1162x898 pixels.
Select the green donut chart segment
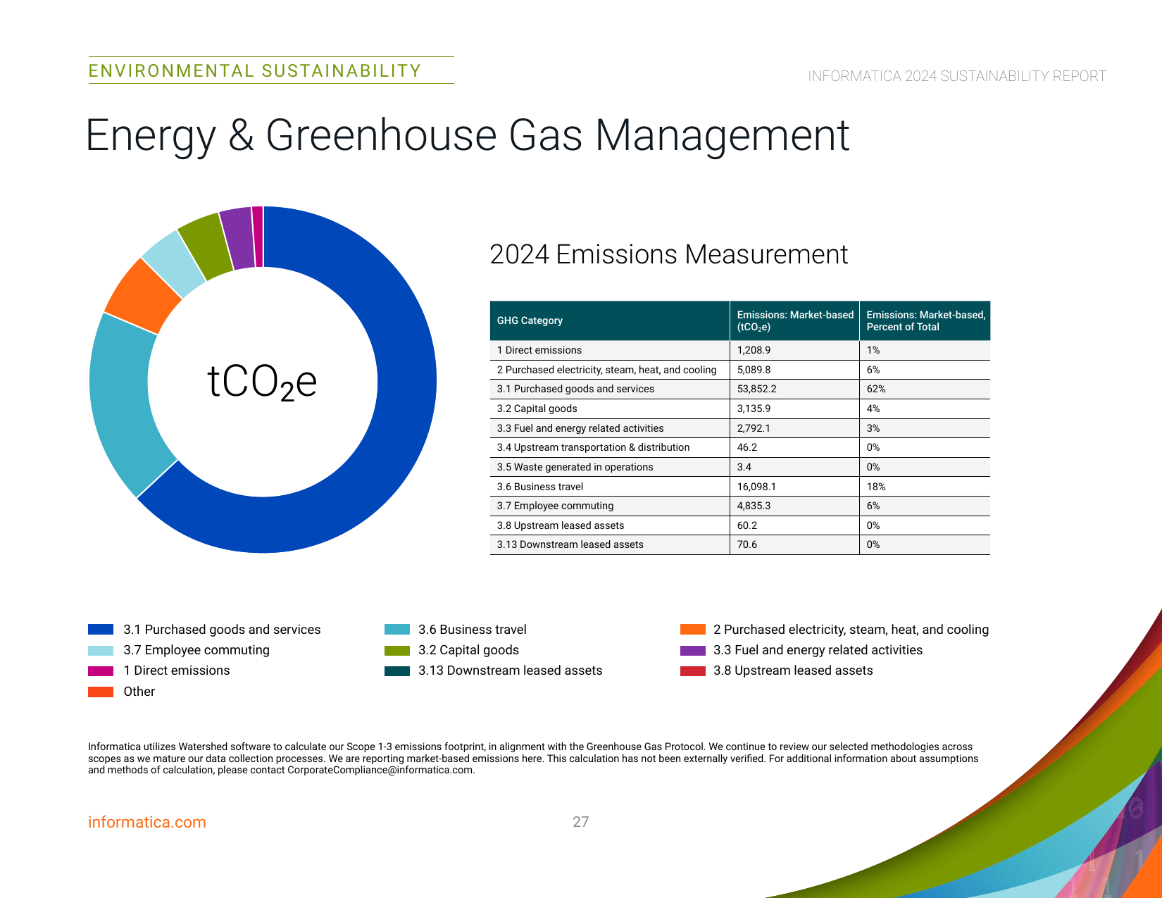coord(206,246)
